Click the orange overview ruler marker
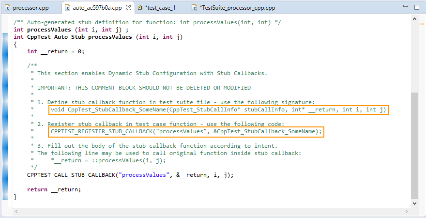This screenshot has height=218, width=426. click(422, 24)
